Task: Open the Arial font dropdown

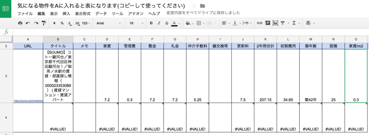Action: [x=108, y=23]
